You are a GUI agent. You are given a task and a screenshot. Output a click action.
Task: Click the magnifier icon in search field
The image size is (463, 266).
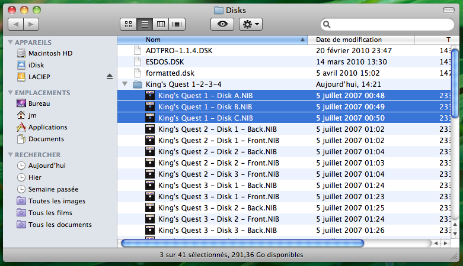pyautogui.click(x=327, y=24)
